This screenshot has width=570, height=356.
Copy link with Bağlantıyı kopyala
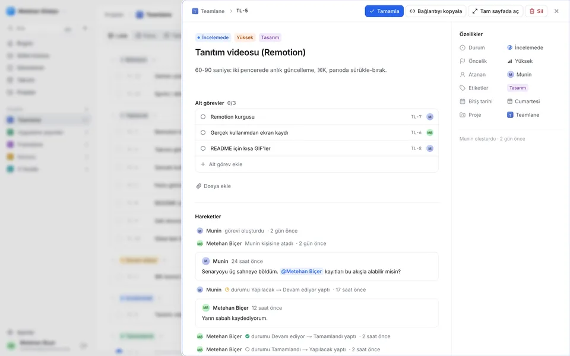[435, 11]
